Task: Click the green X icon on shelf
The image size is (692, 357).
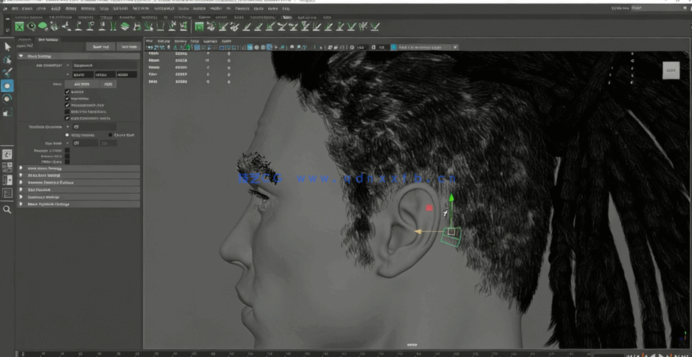Action: [x=19, y=26]
